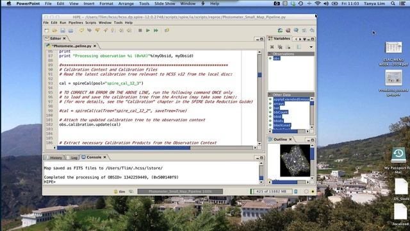This screenshot has height=231, width=410.
Task: Click the editor horizontal scrollbar
Action: point(155,148)
